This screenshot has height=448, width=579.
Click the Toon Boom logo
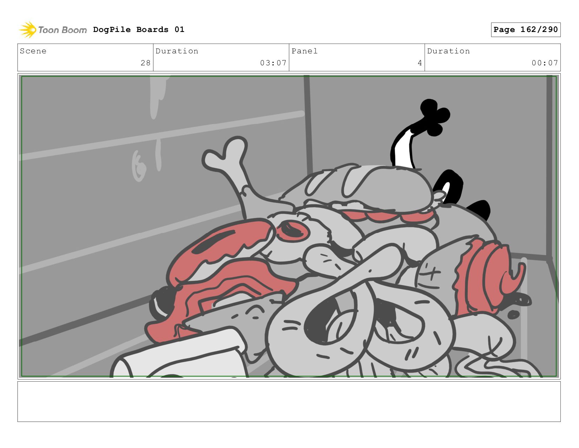(53, 30)
